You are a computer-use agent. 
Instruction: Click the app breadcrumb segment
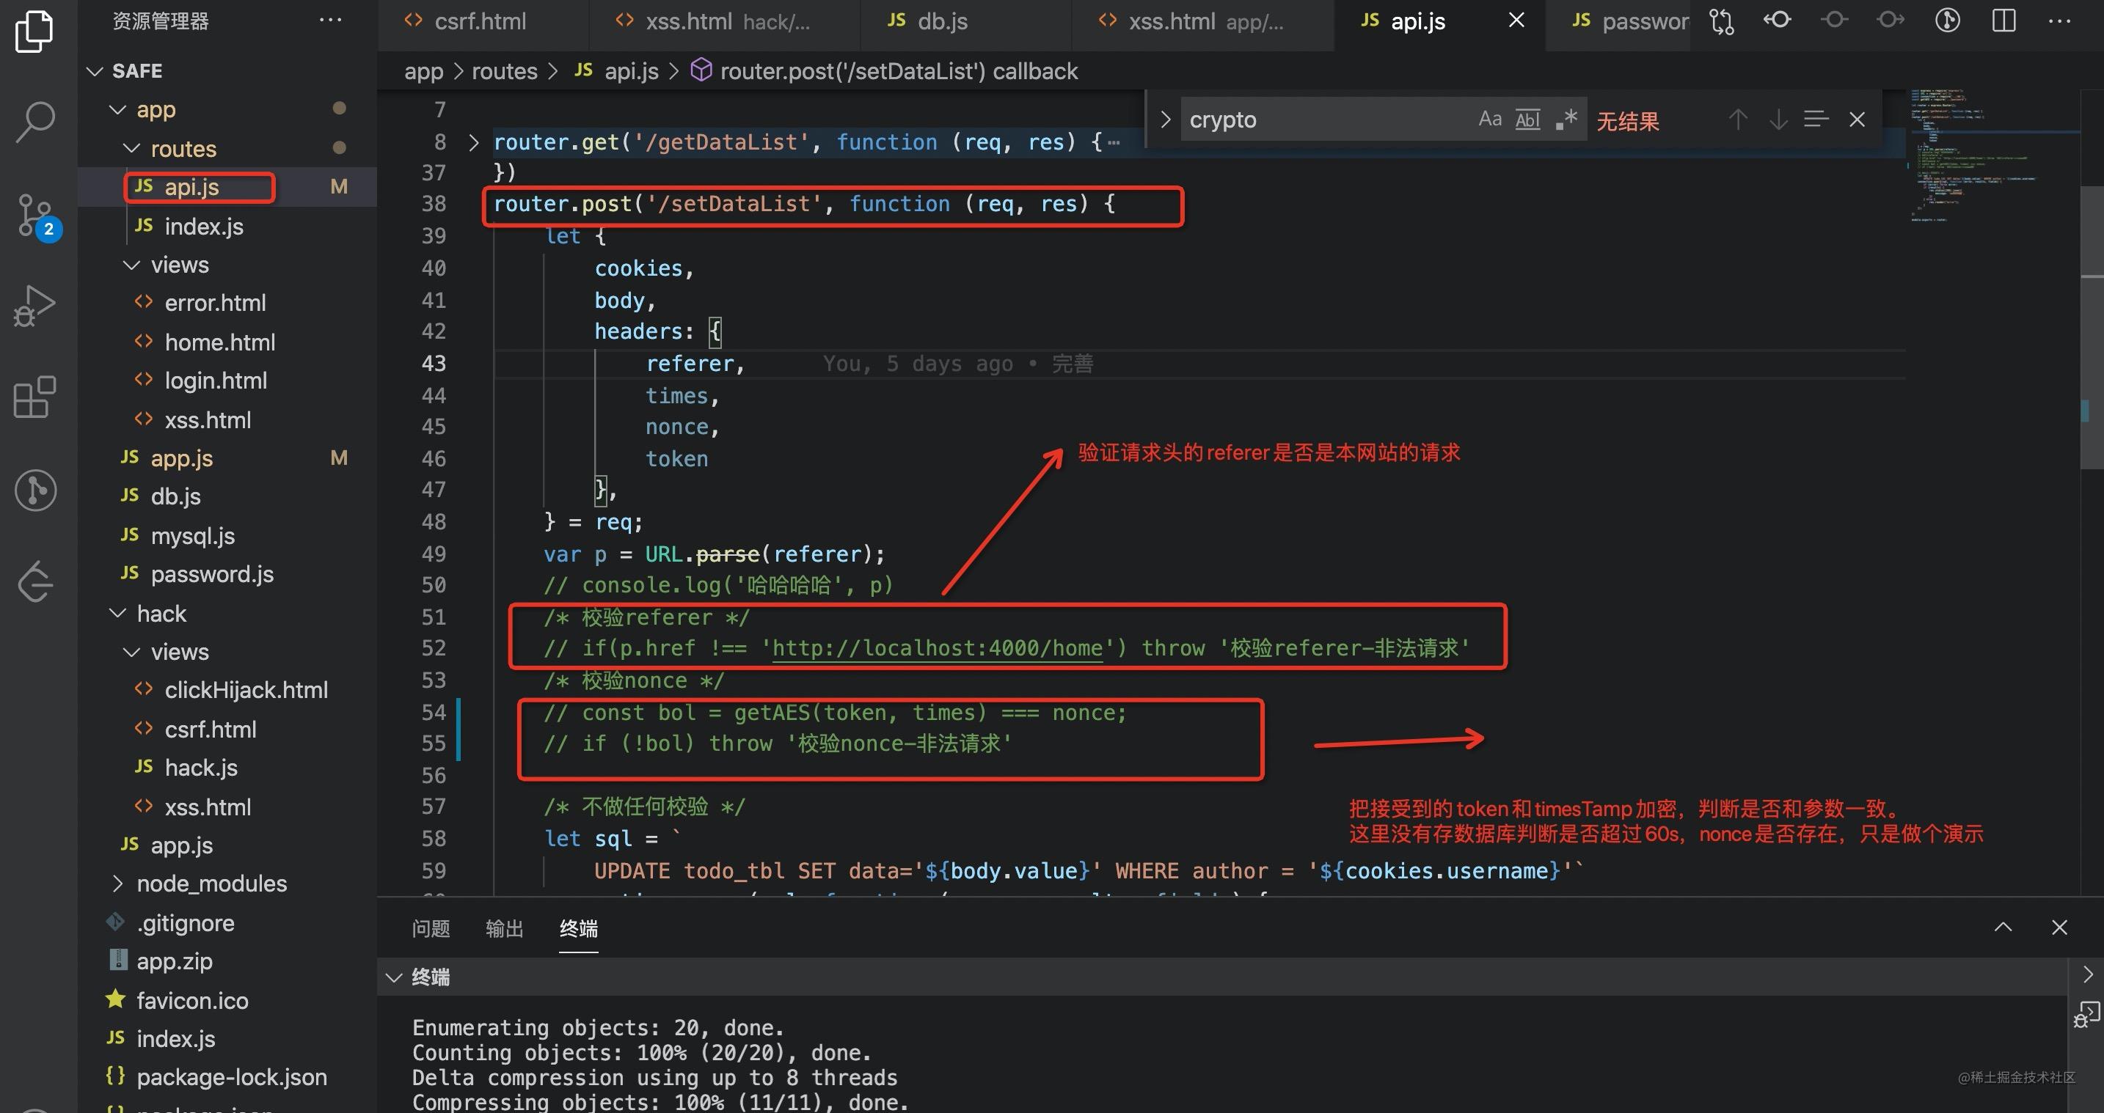coord(424,72)
